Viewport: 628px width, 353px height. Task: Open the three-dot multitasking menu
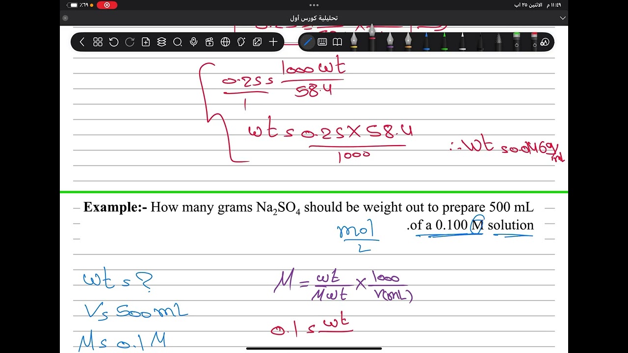(x=314, y=5)
